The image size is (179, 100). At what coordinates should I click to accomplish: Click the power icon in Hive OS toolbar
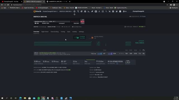tap(74, 11)
